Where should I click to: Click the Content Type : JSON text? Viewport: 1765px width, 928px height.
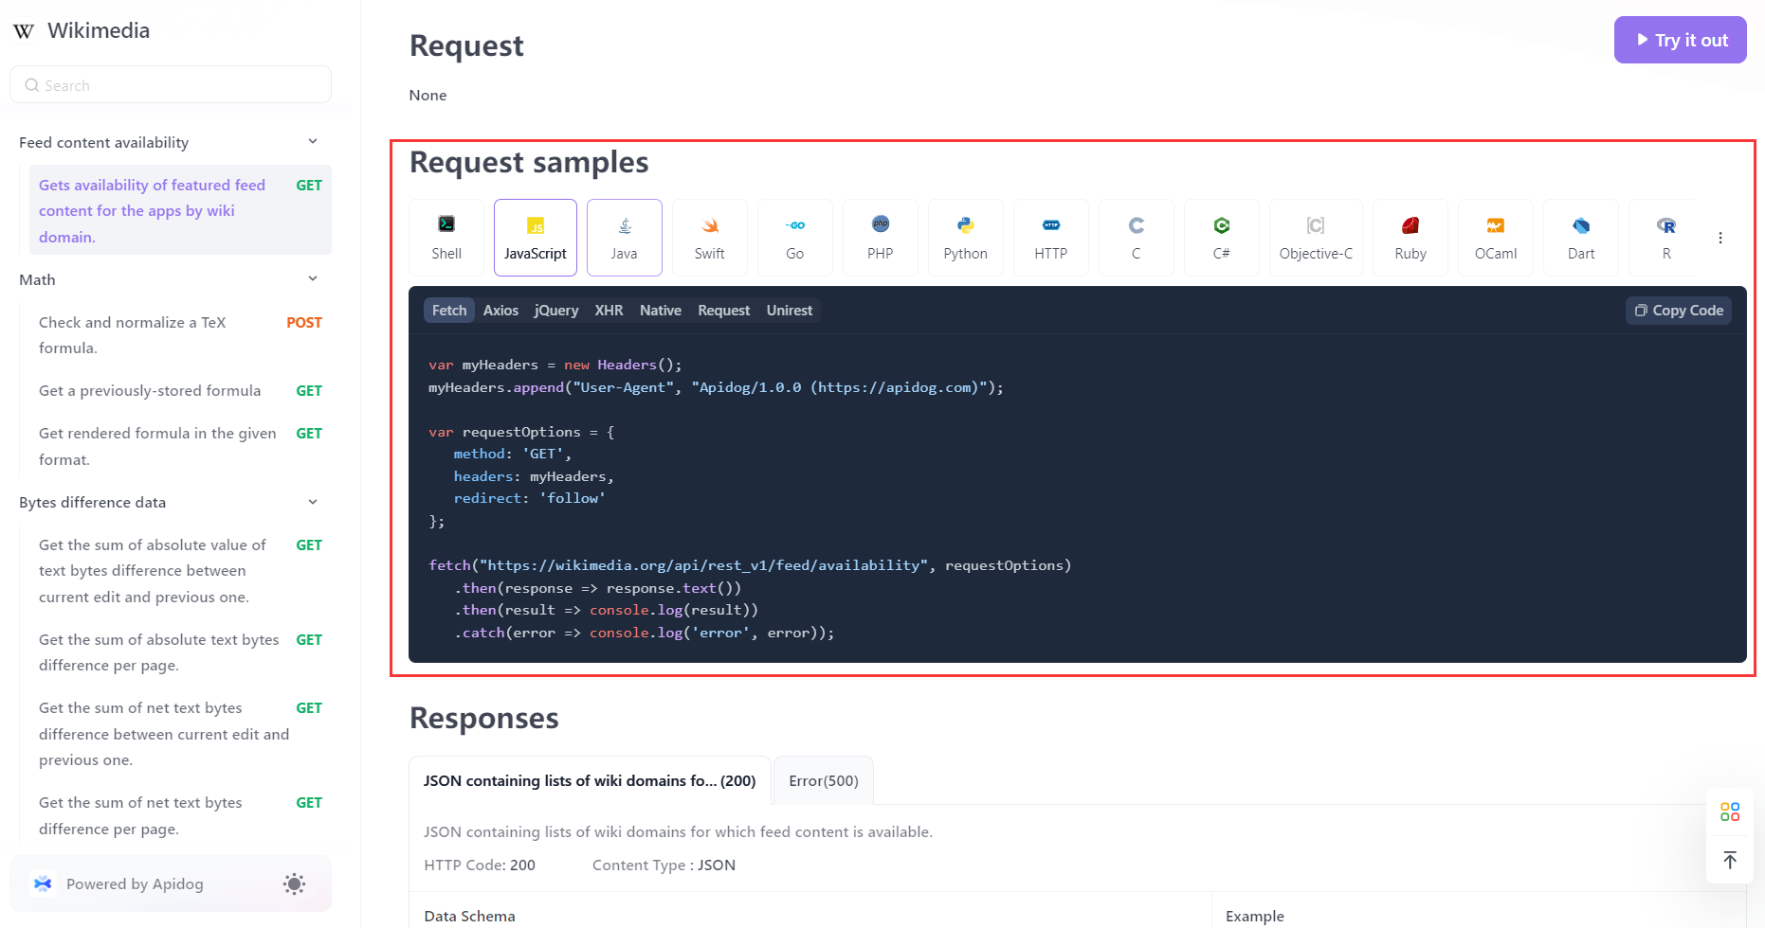click(x=664, y=865)
